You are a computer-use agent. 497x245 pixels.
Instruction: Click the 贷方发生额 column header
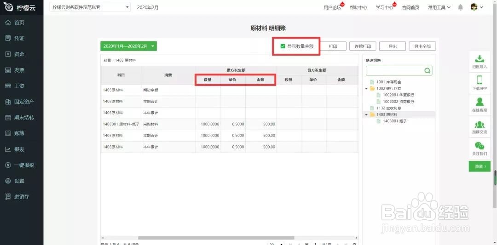[317, 70]
